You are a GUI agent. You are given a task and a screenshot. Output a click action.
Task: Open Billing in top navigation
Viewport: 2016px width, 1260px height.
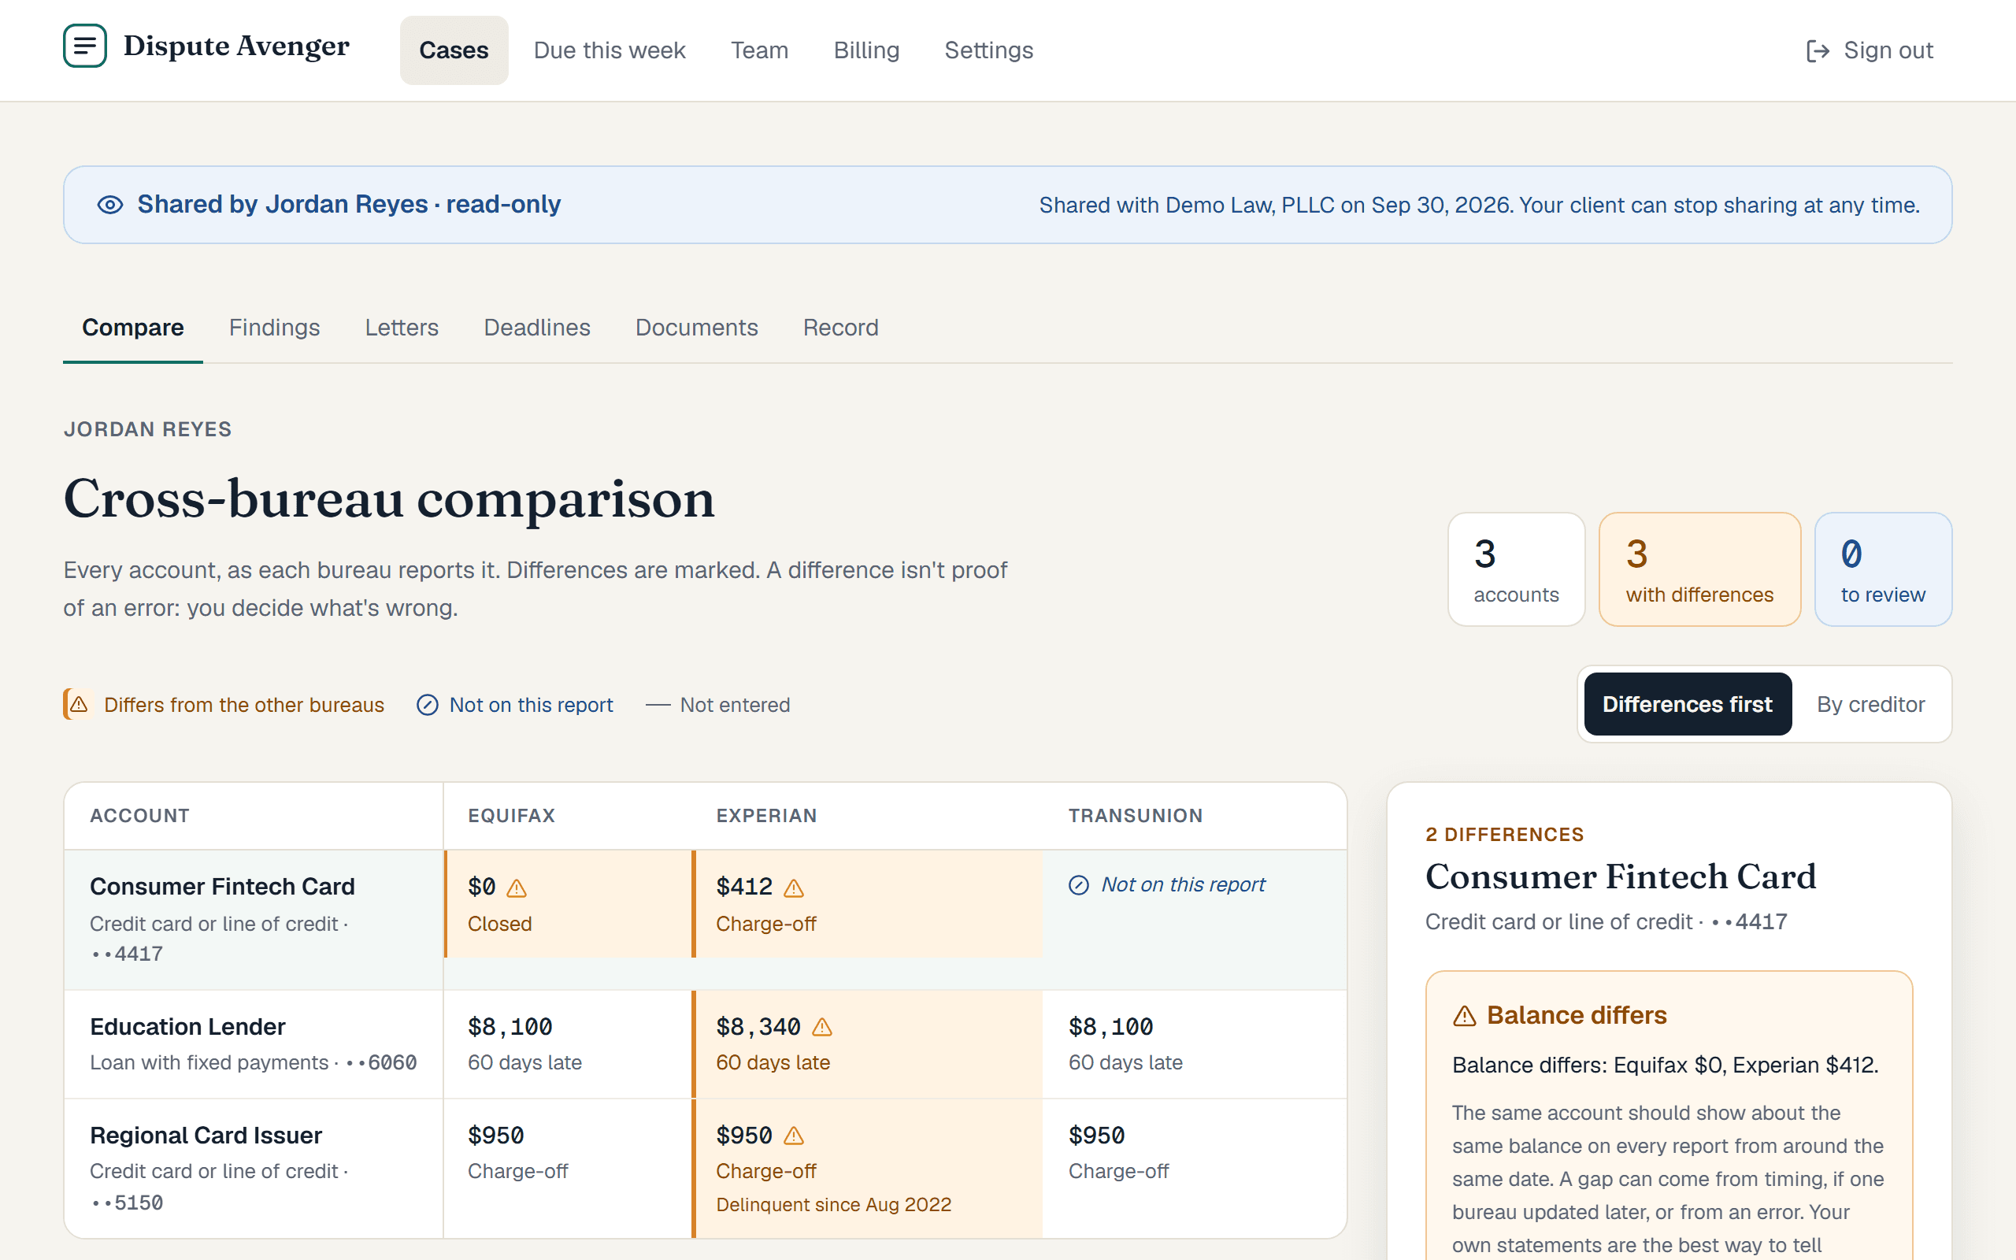click(x=866, y=50)
